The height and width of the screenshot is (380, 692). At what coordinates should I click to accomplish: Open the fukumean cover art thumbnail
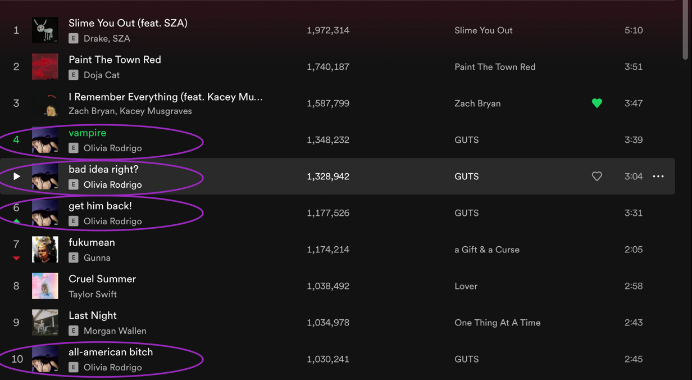click(x=45, y=250)
